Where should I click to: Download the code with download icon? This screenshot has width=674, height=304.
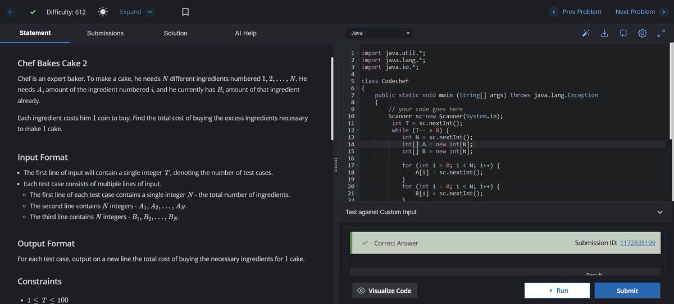coord(604,34)
